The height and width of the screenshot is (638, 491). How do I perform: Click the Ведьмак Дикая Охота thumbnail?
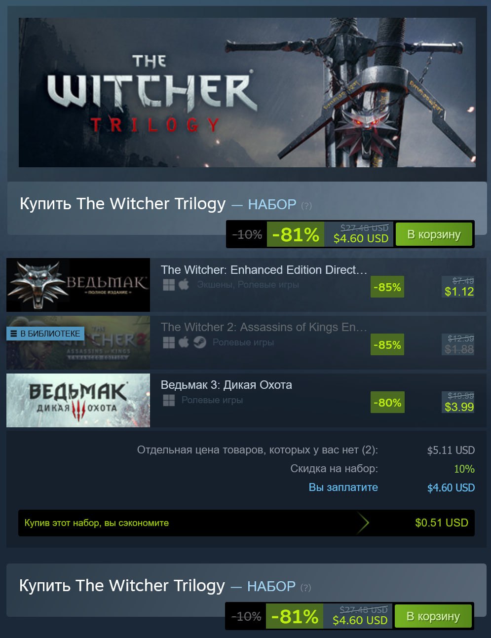point(78,400)
